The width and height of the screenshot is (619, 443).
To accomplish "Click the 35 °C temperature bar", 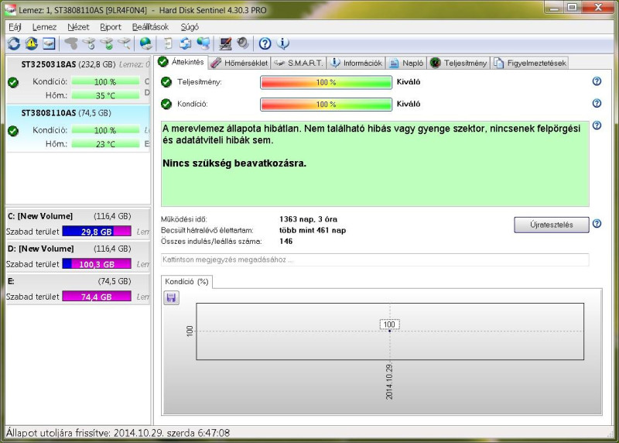I will pyautogui.click(x=105, y=95).
